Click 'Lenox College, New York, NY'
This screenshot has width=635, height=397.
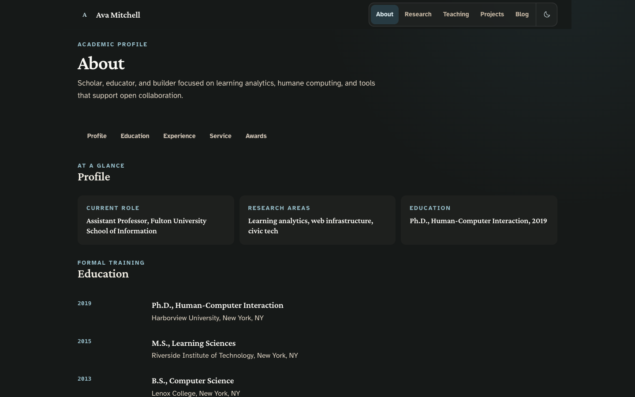(x=196, y=393)
